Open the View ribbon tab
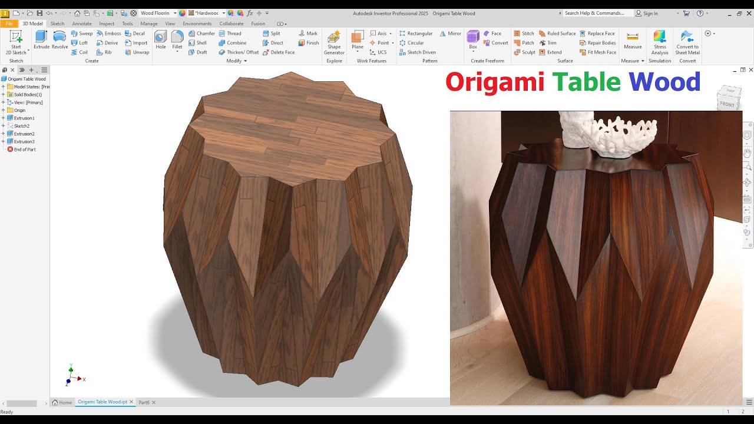 point(170,24)
